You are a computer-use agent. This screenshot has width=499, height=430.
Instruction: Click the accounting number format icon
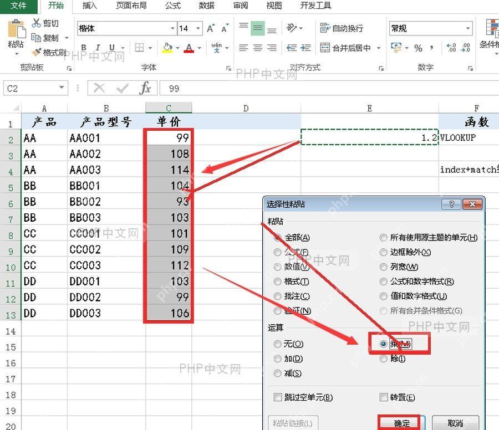pyautogui.click(x=396, y=48)
